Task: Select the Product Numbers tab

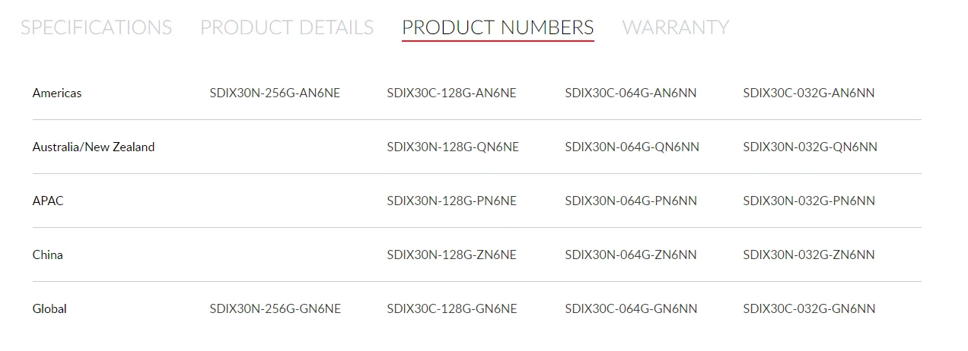Action: pos(498,27)
